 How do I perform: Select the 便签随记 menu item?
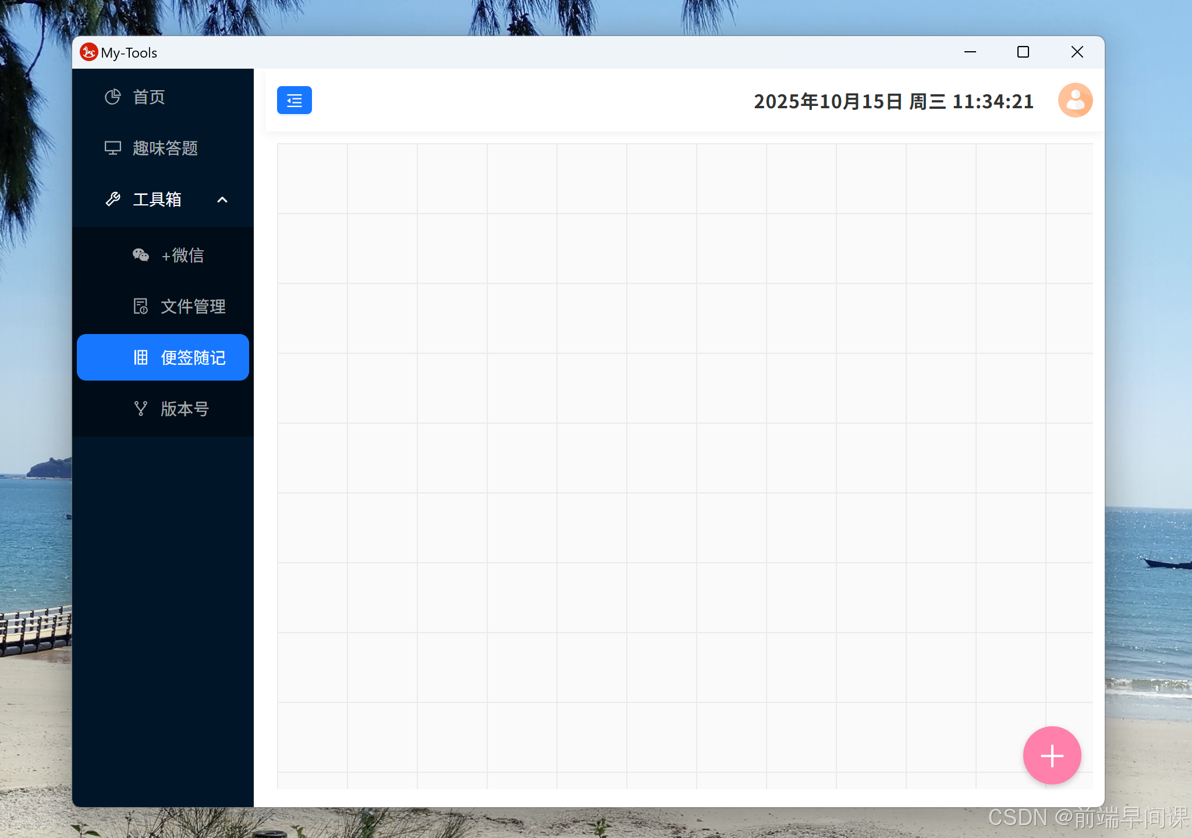click(163, 357)
